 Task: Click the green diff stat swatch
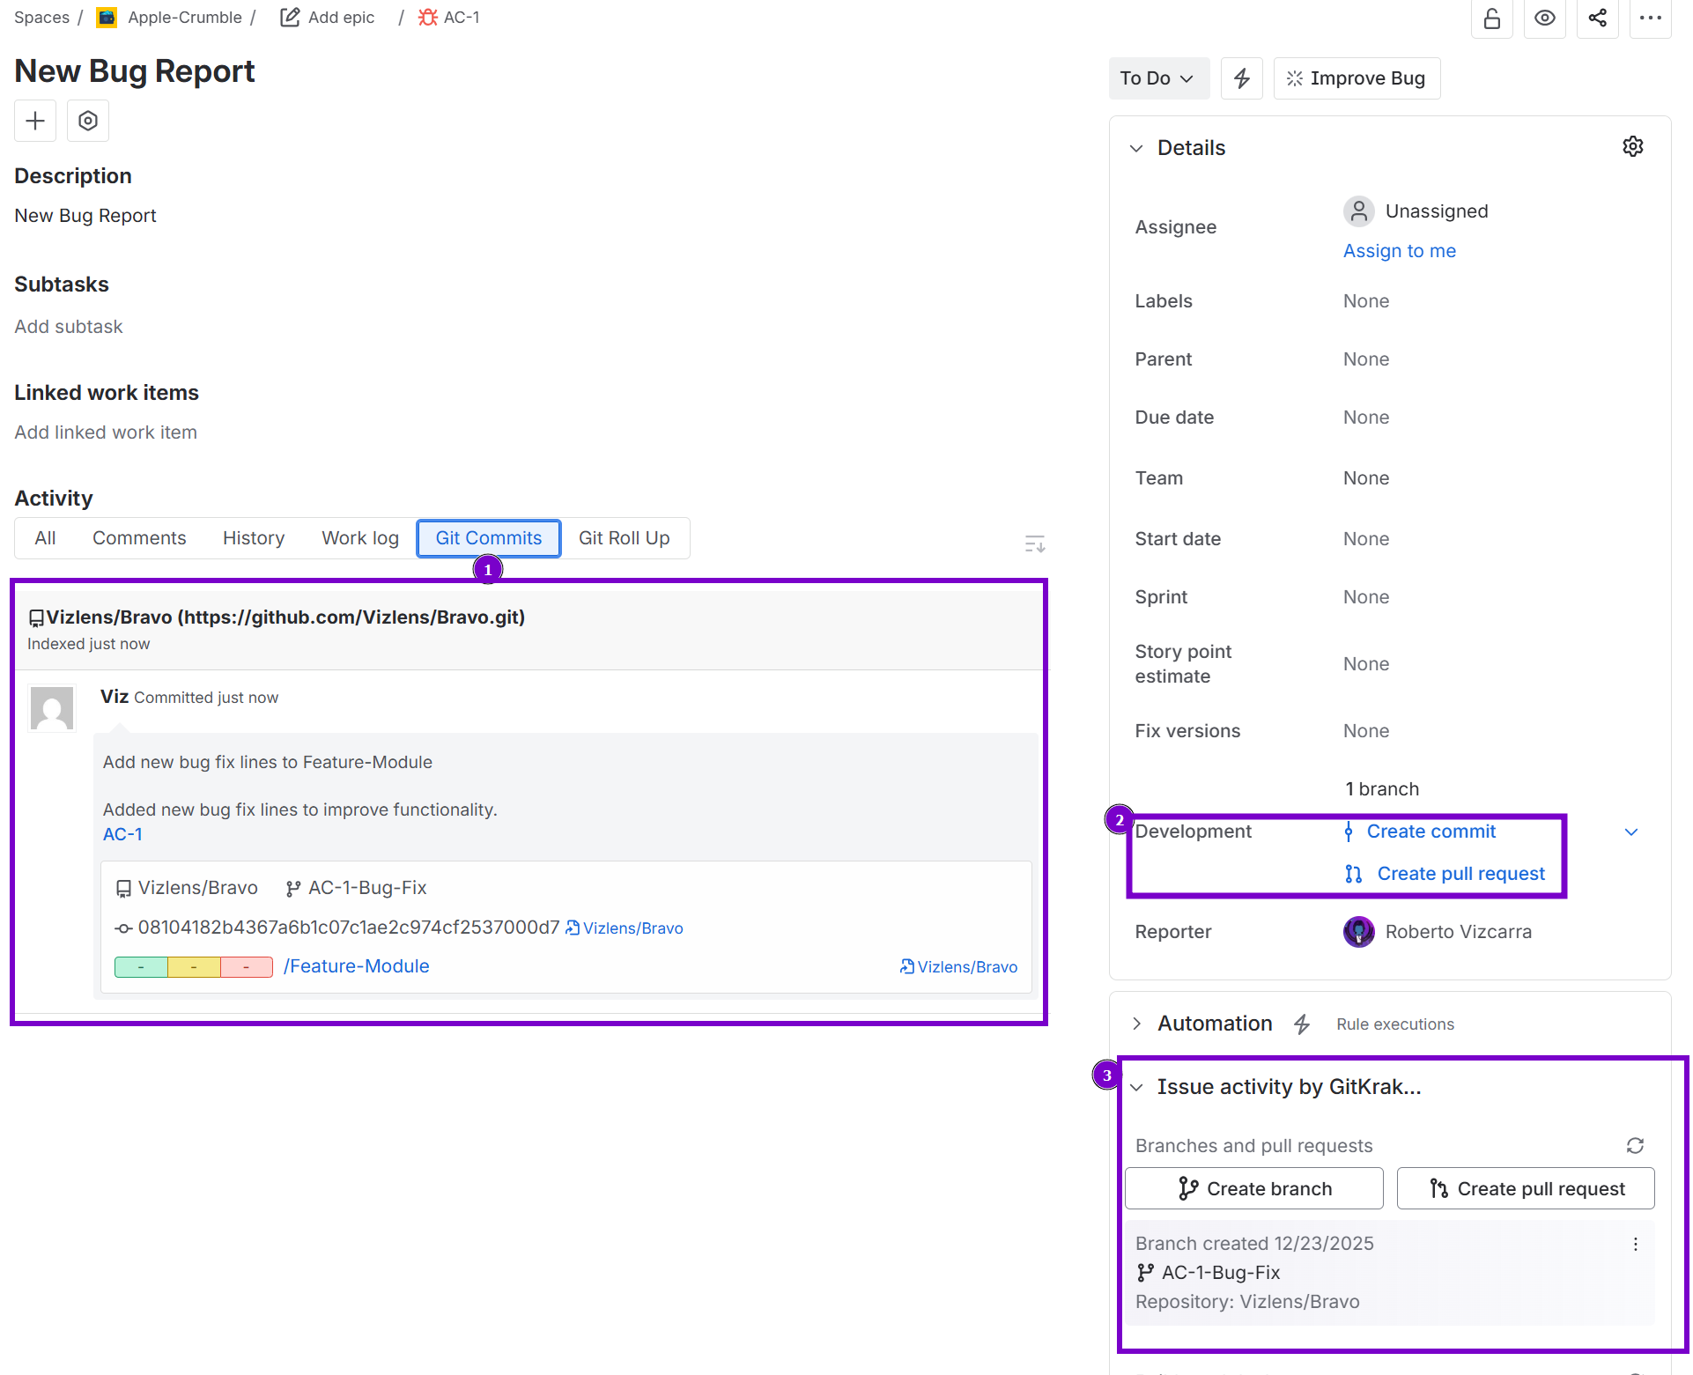click(x=141, y=967)
